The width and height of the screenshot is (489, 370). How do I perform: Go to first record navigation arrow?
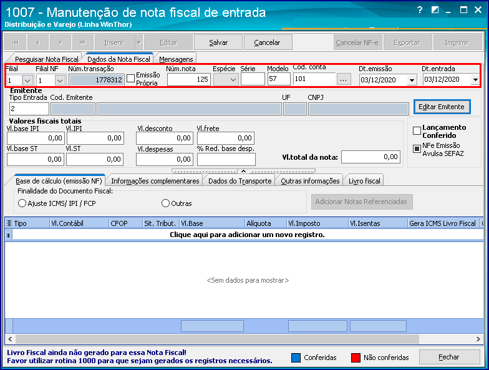pos(15,42)
